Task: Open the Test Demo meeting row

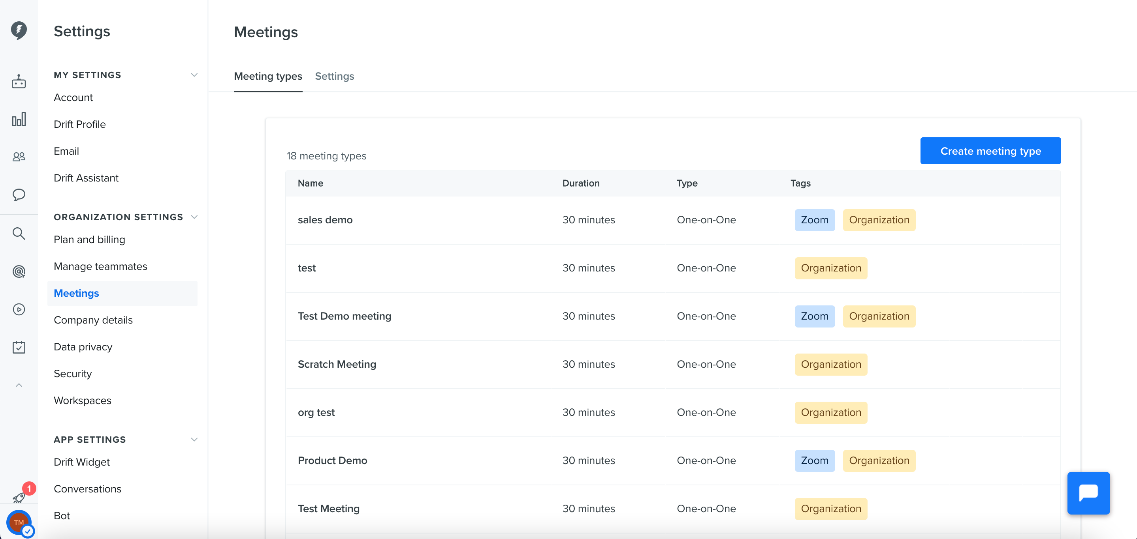Action: click(x=673, y=316)
